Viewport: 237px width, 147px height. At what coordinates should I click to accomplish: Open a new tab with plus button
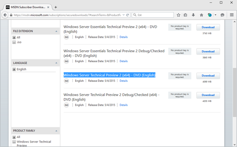56,7
